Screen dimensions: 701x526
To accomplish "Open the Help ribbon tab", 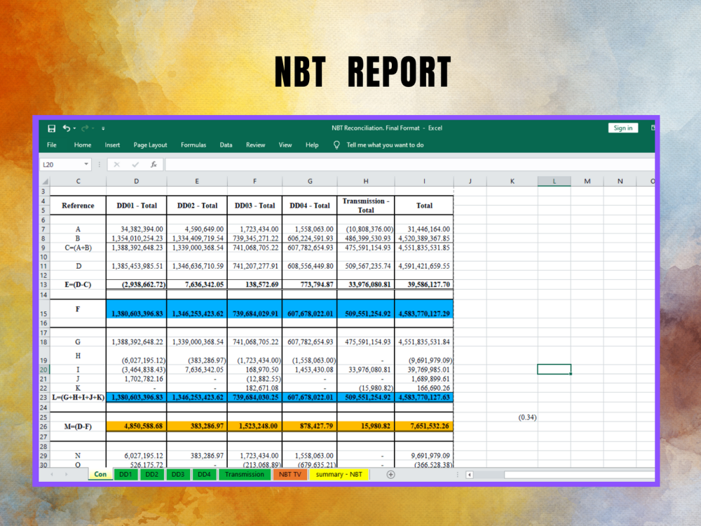I will pos(312,145).
